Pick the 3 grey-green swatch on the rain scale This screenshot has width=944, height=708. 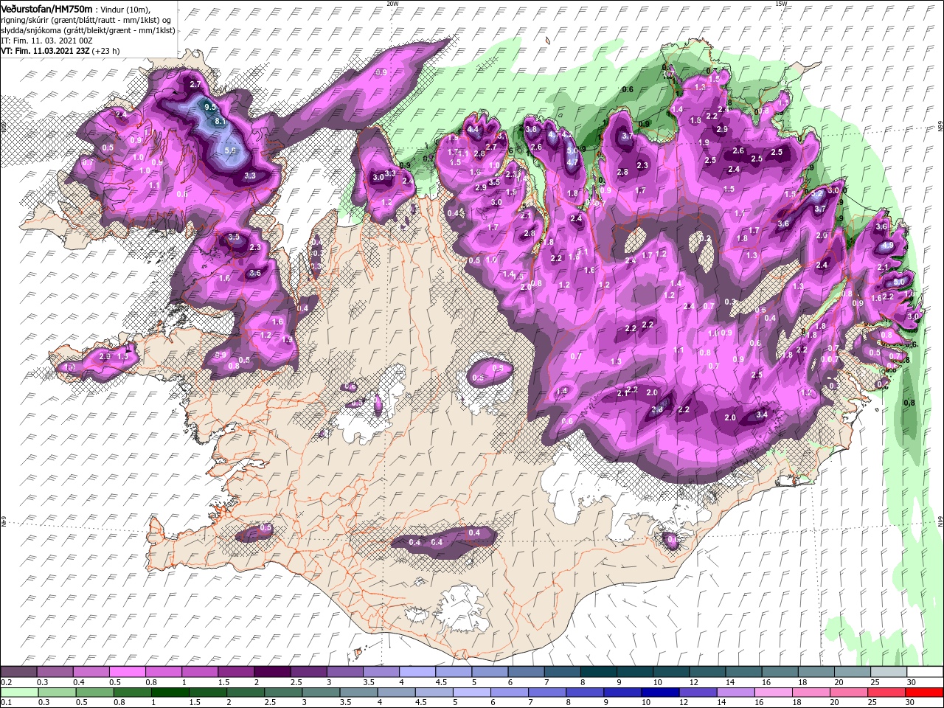pos(321,693)
